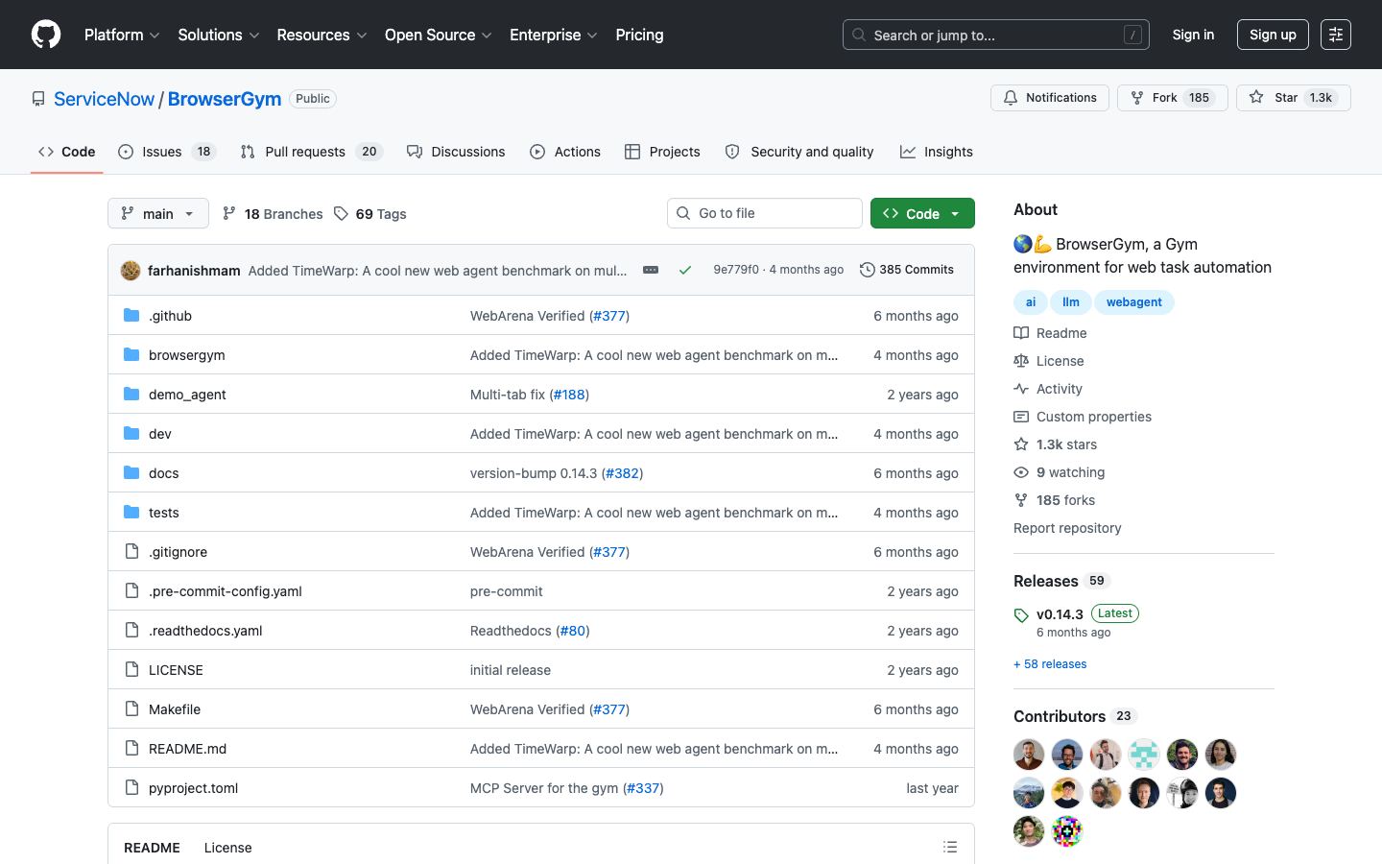This screenshot has width=1382, height=864.
Task: Open the README outline list icon
Action: pos(950,847)
